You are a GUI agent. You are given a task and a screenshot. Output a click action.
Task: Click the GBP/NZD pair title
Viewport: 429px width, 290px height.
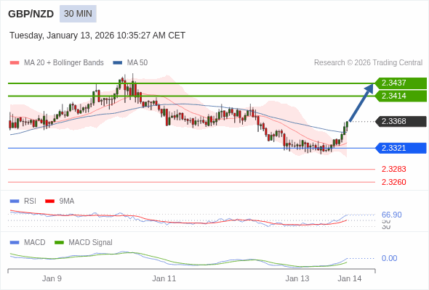click(31, 14)
